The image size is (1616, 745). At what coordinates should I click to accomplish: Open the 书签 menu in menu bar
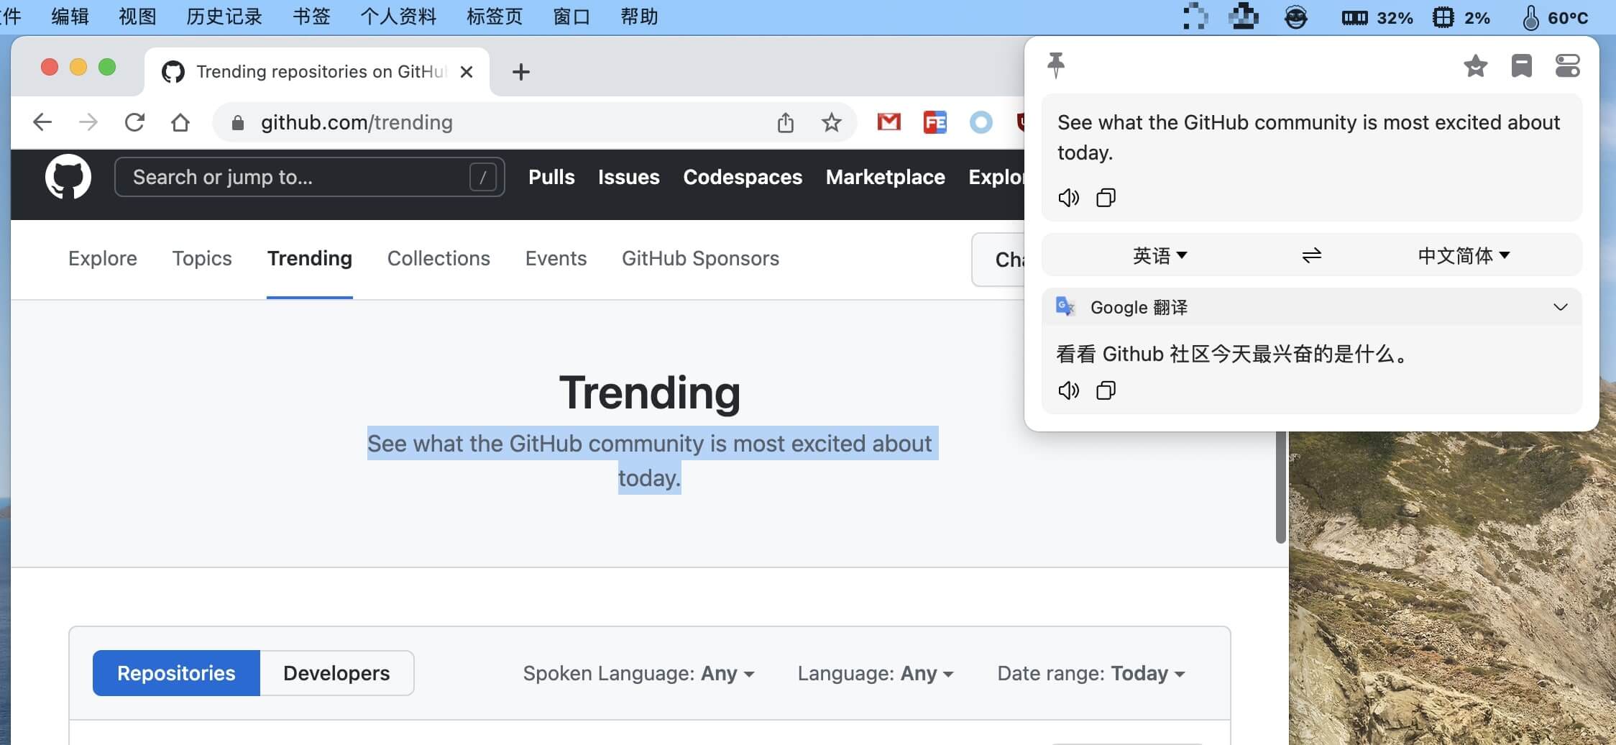[x=311, y=17]
